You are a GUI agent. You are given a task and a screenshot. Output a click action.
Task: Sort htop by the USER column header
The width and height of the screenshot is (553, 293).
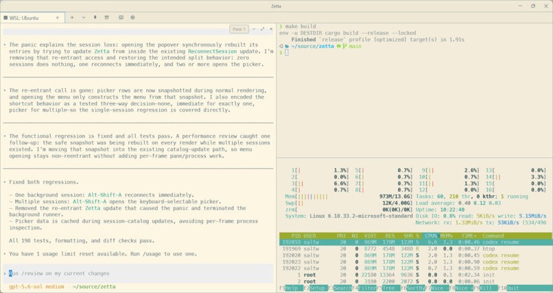[309, 235]
